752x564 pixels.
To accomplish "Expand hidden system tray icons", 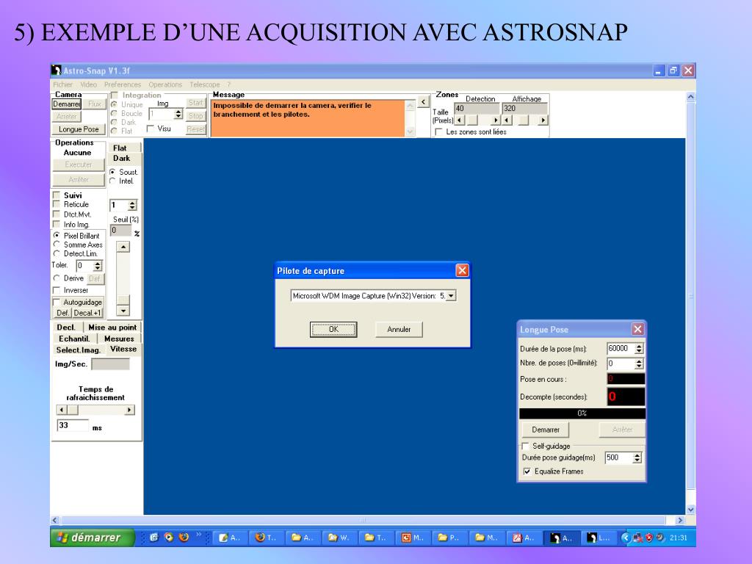I will click(626, 538).
